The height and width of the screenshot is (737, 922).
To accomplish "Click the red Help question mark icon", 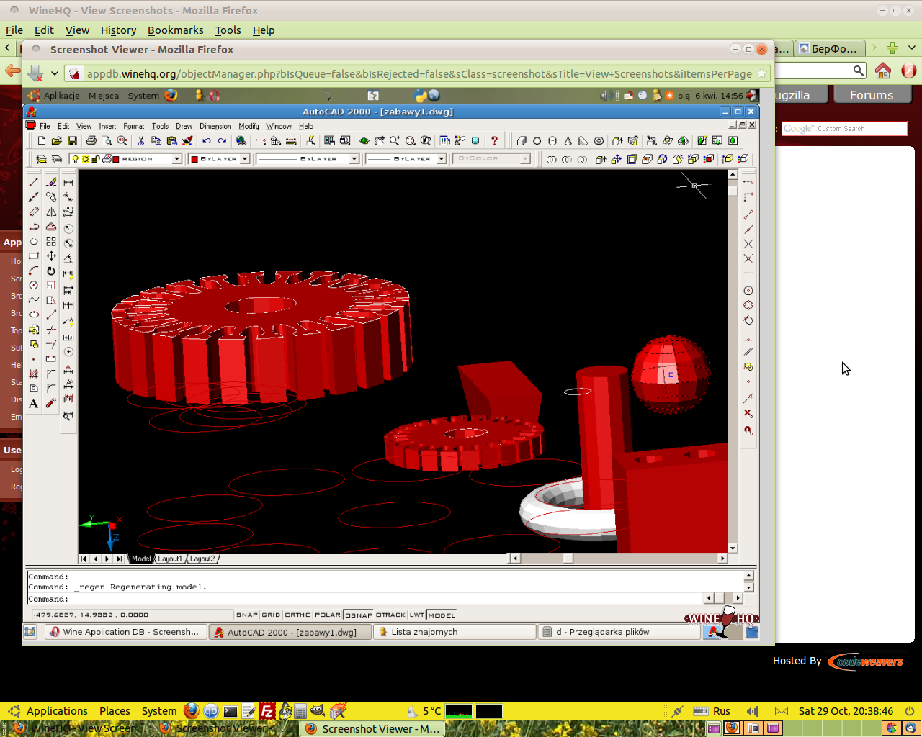I will (x=494, y=141).
